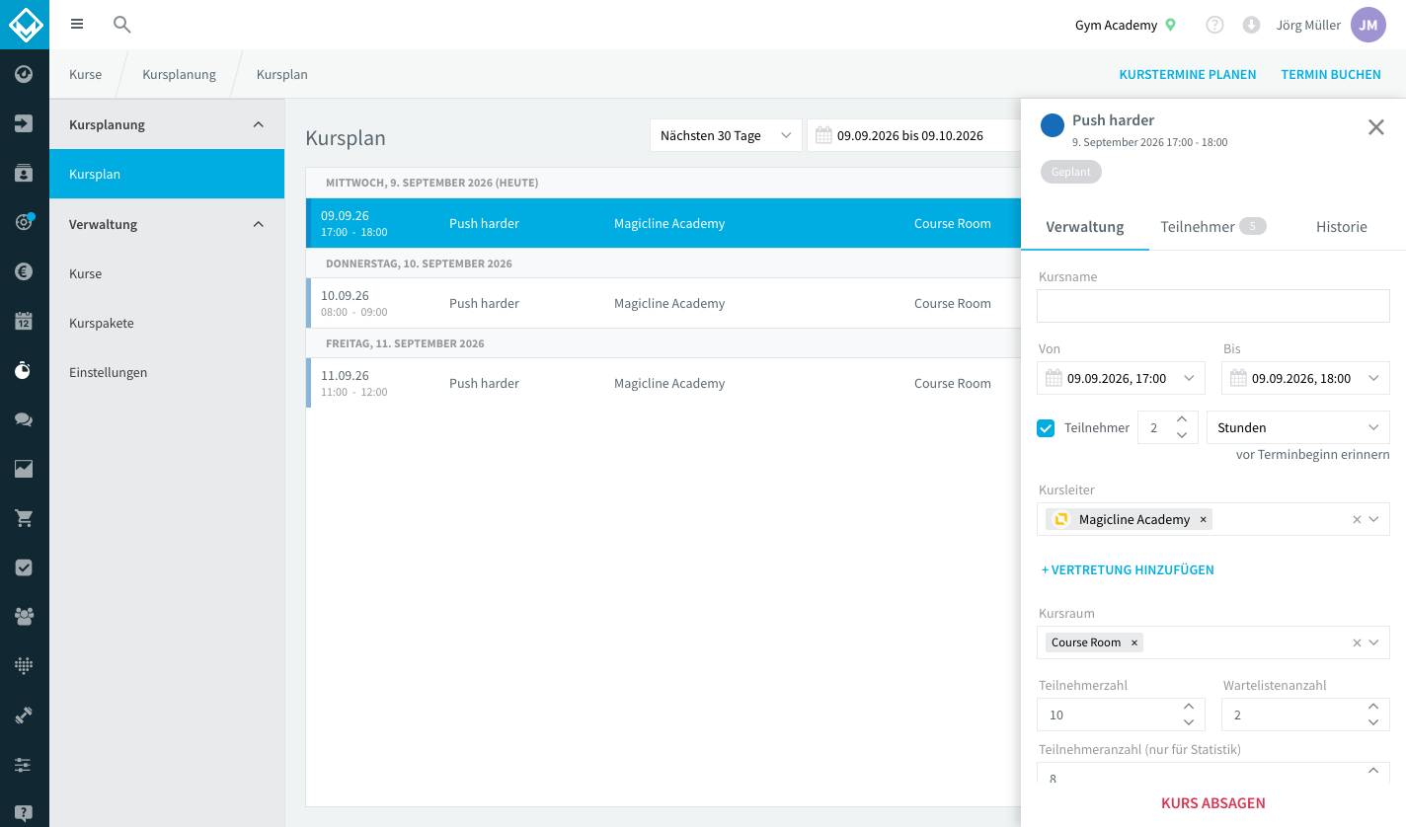The height and width of the screenshot is (827, 1406).
Task: Open the chat bubbles icon in sidebar
Action: click(25, 419)
